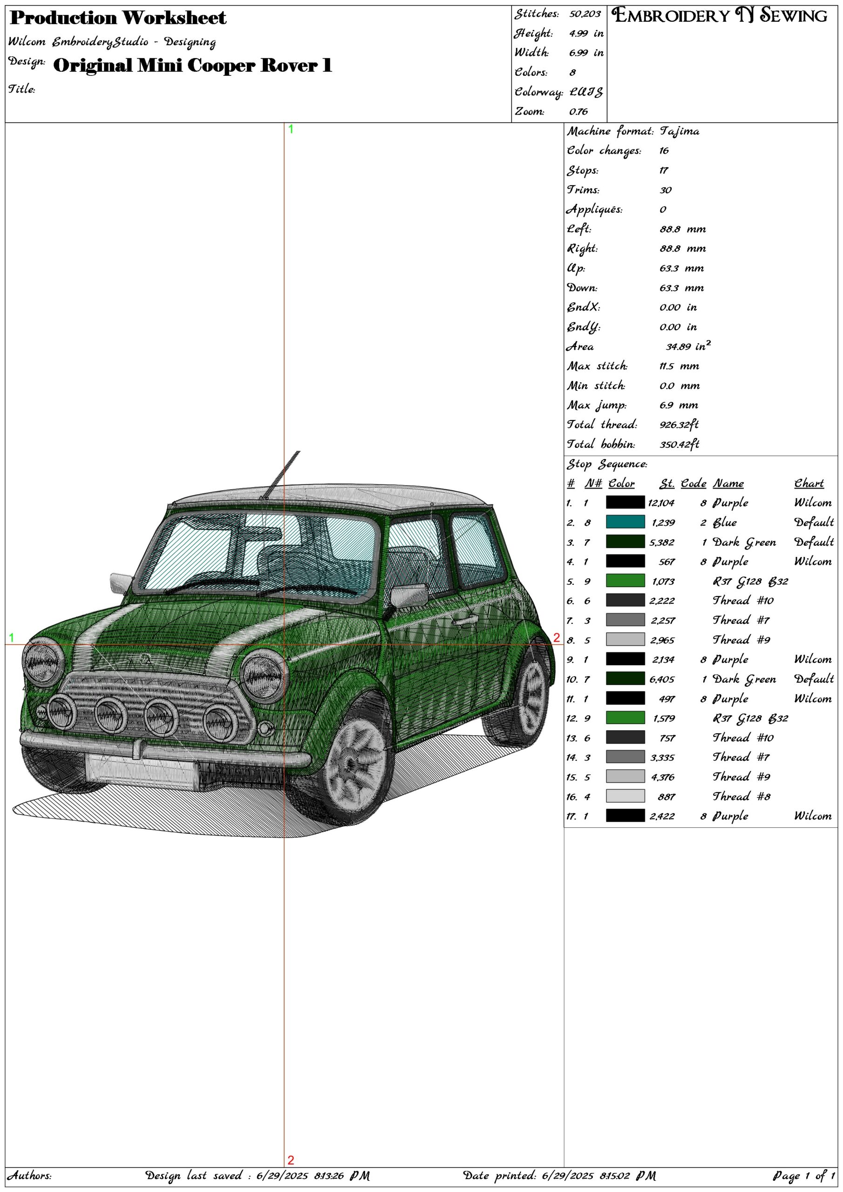The width and height of the screenshot is (843, 1192).
Task: Click the 'Down:' extent label
Action: click(x=582, y=288)
